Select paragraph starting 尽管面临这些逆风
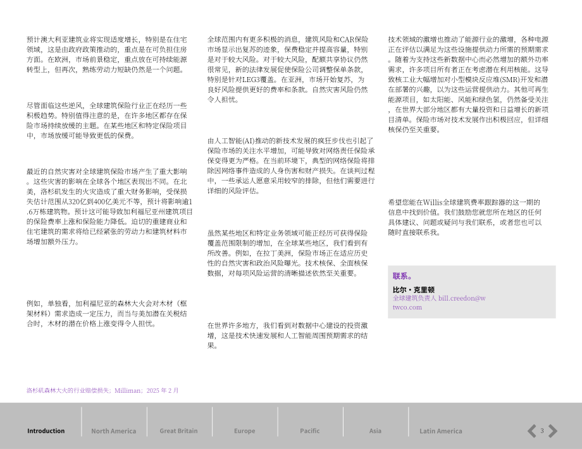The height and width of the screenshot is (449, 582). point(106,121)
